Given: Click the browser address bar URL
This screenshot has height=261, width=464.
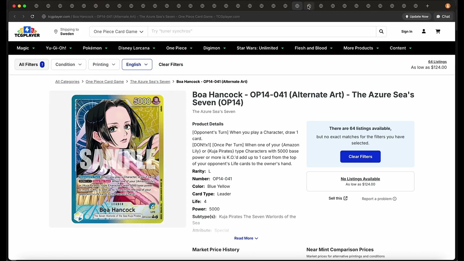Looking at the screenshot, I should 144,16.
